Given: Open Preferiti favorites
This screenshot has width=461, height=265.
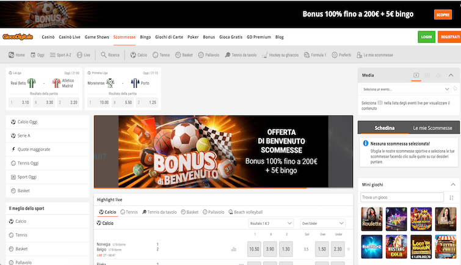Looking at the screenshot, I should coord(341,55).
